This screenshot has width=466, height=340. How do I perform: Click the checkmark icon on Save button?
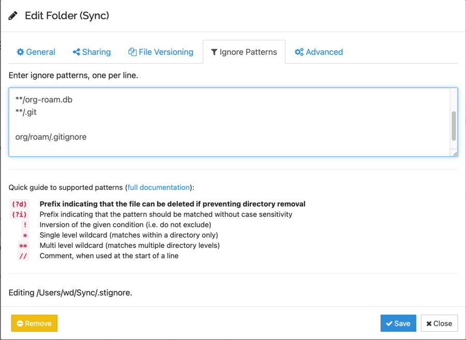click(389, 323)
